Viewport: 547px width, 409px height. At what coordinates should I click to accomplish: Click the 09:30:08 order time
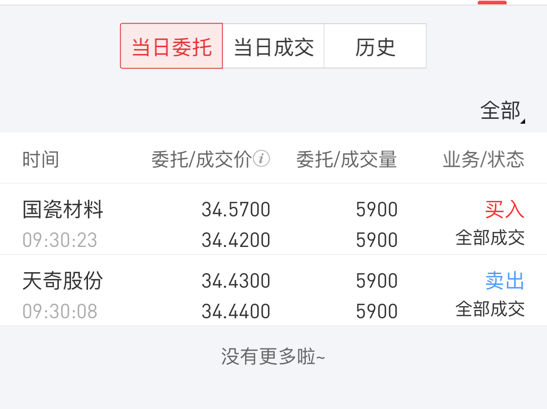click(60, 311)
